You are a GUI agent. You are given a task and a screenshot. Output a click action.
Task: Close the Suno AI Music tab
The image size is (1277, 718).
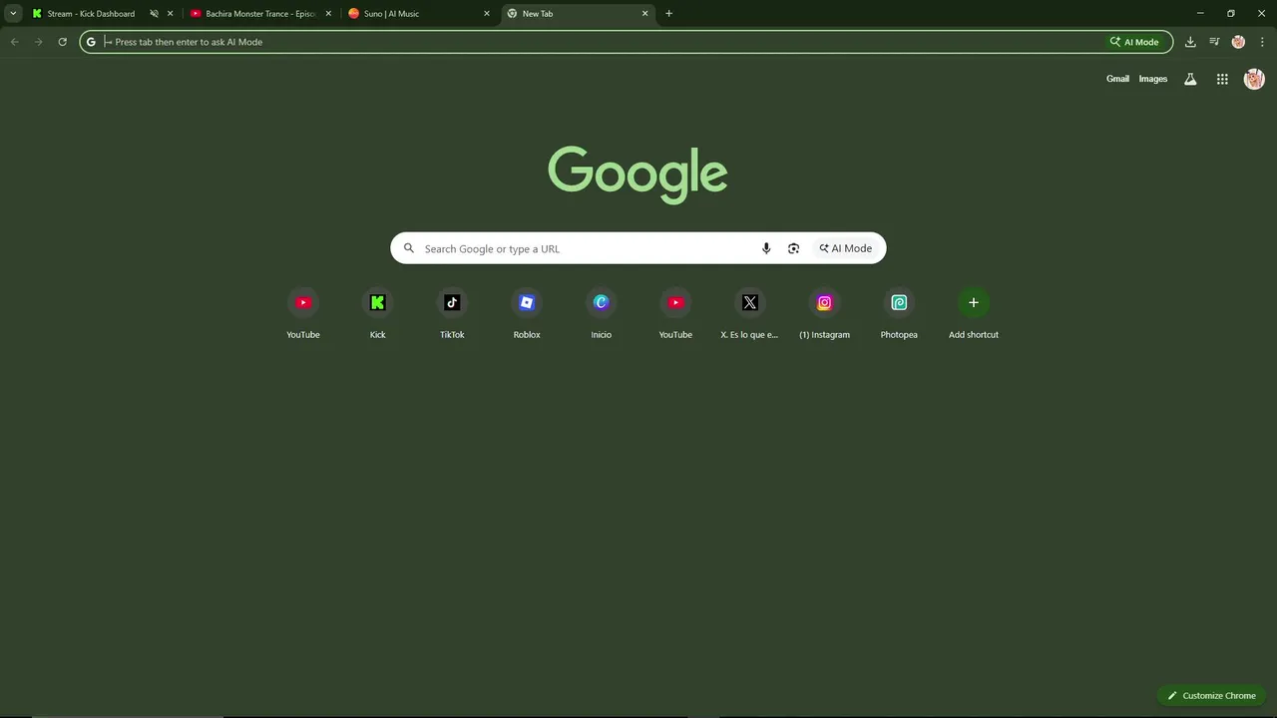click(x=487, y=14)
